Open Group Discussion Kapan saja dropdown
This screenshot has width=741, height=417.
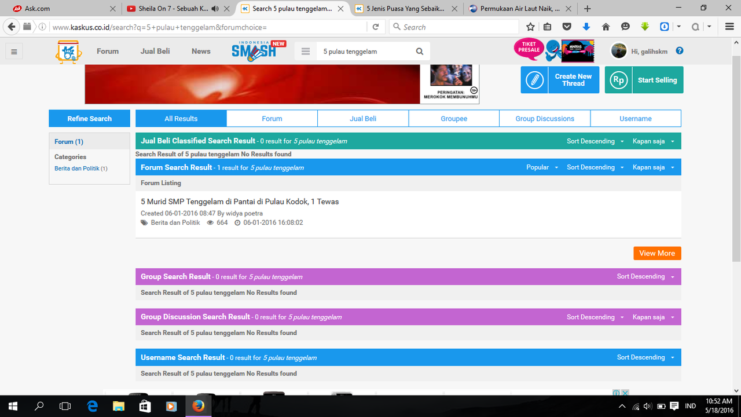coord(654,317)
